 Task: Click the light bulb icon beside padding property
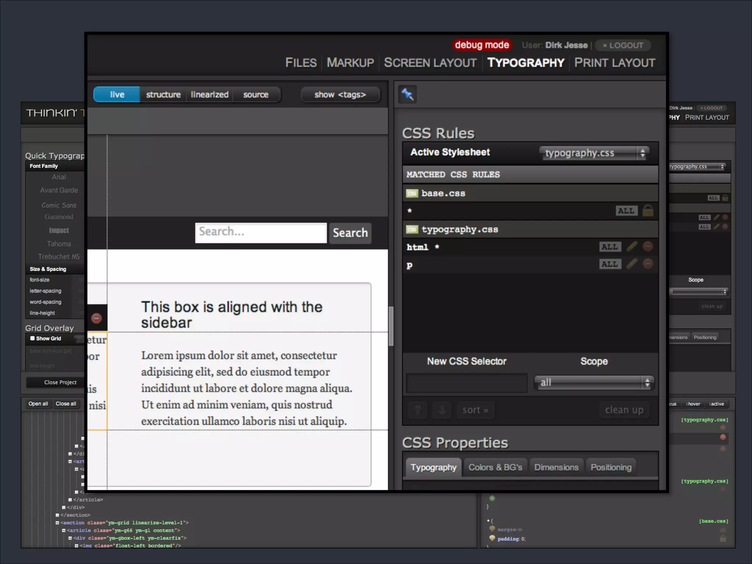pos(492,538)
